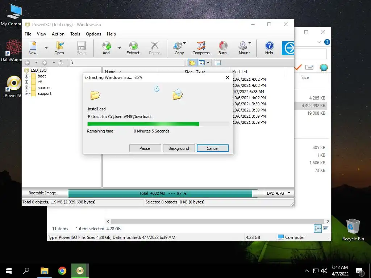Image resolution: width=371 pixels, height=278 pixels.
Task: Click the New toolbar icon in PowerISO
Action: 33,48
